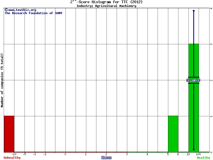Click the 3 tick on the right y-axis
Viewport: 213px width, 160px height.
(x=211, y=44)
